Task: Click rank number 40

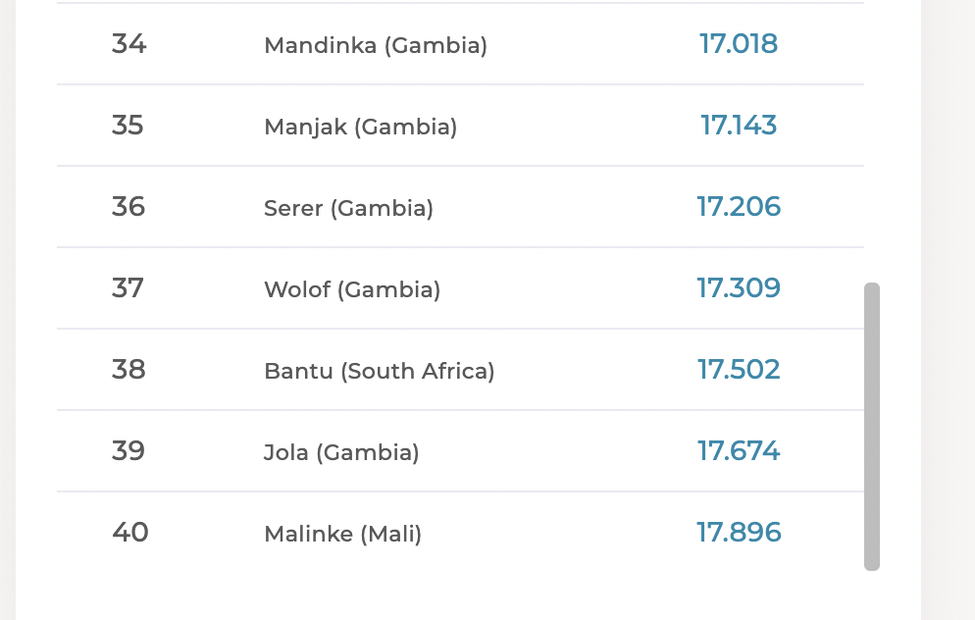Action: pyautogui.click(x=129, y=533)
